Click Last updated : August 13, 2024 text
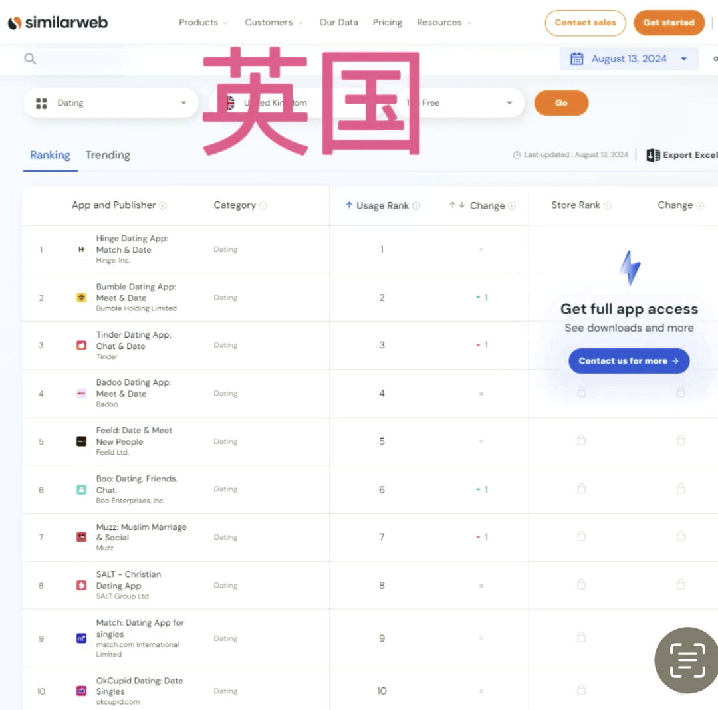 coord(575,155)
